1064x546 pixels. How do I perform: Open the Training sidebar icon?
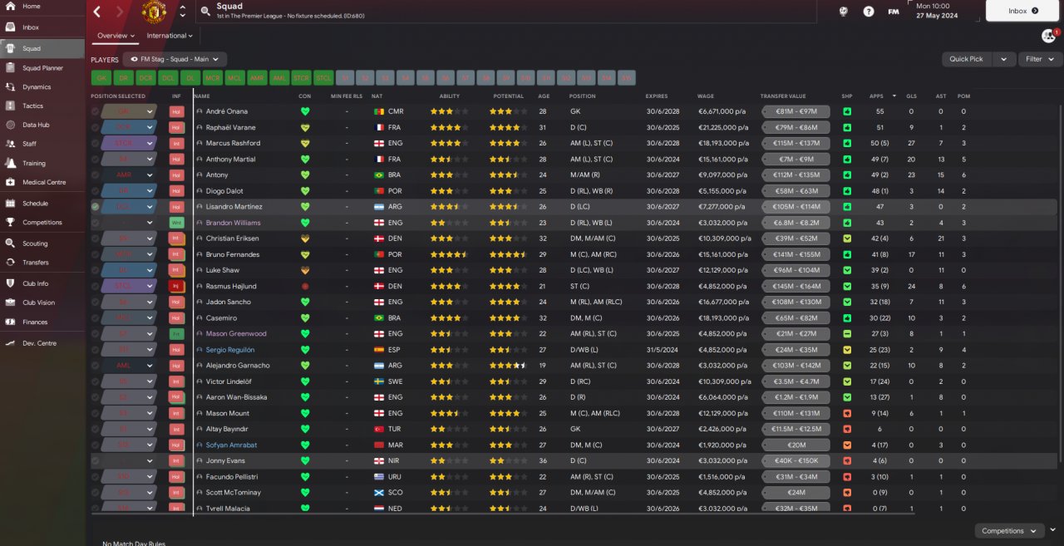pos(10,164)
